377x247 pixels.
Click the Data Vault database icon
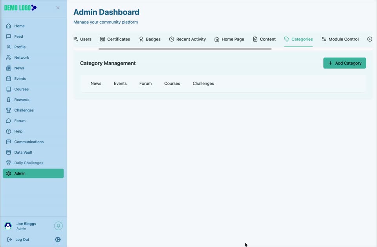pos(8,153)
